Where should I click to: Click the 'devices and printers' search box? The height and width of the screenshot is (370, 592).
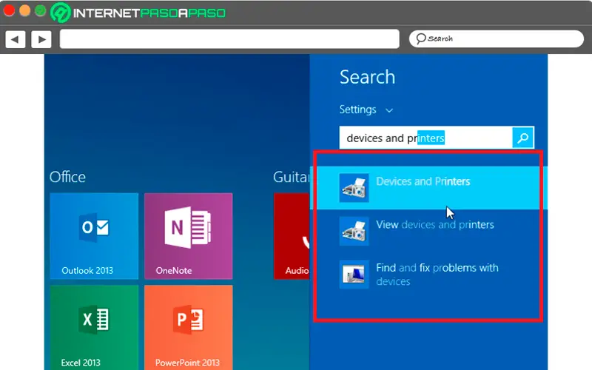point(425,138)
